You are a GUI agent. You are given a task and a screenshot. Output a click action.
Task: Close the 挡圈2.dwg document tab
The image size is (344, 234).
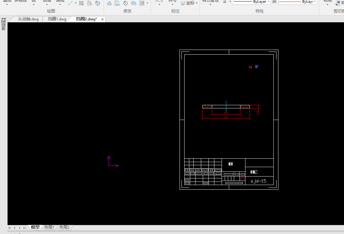point(102,19)
